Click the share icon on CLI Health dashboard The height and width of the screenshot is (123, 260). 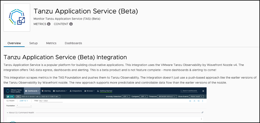198,101
